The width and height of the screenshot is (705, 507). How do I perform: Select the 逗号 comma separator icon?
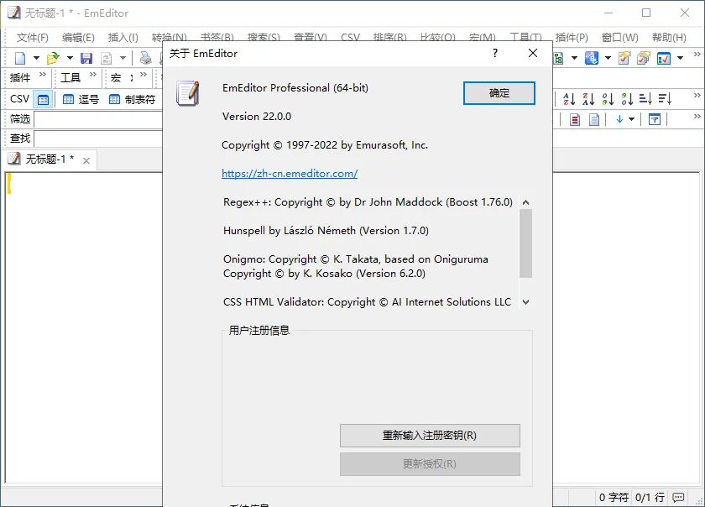tap(68, 99)
